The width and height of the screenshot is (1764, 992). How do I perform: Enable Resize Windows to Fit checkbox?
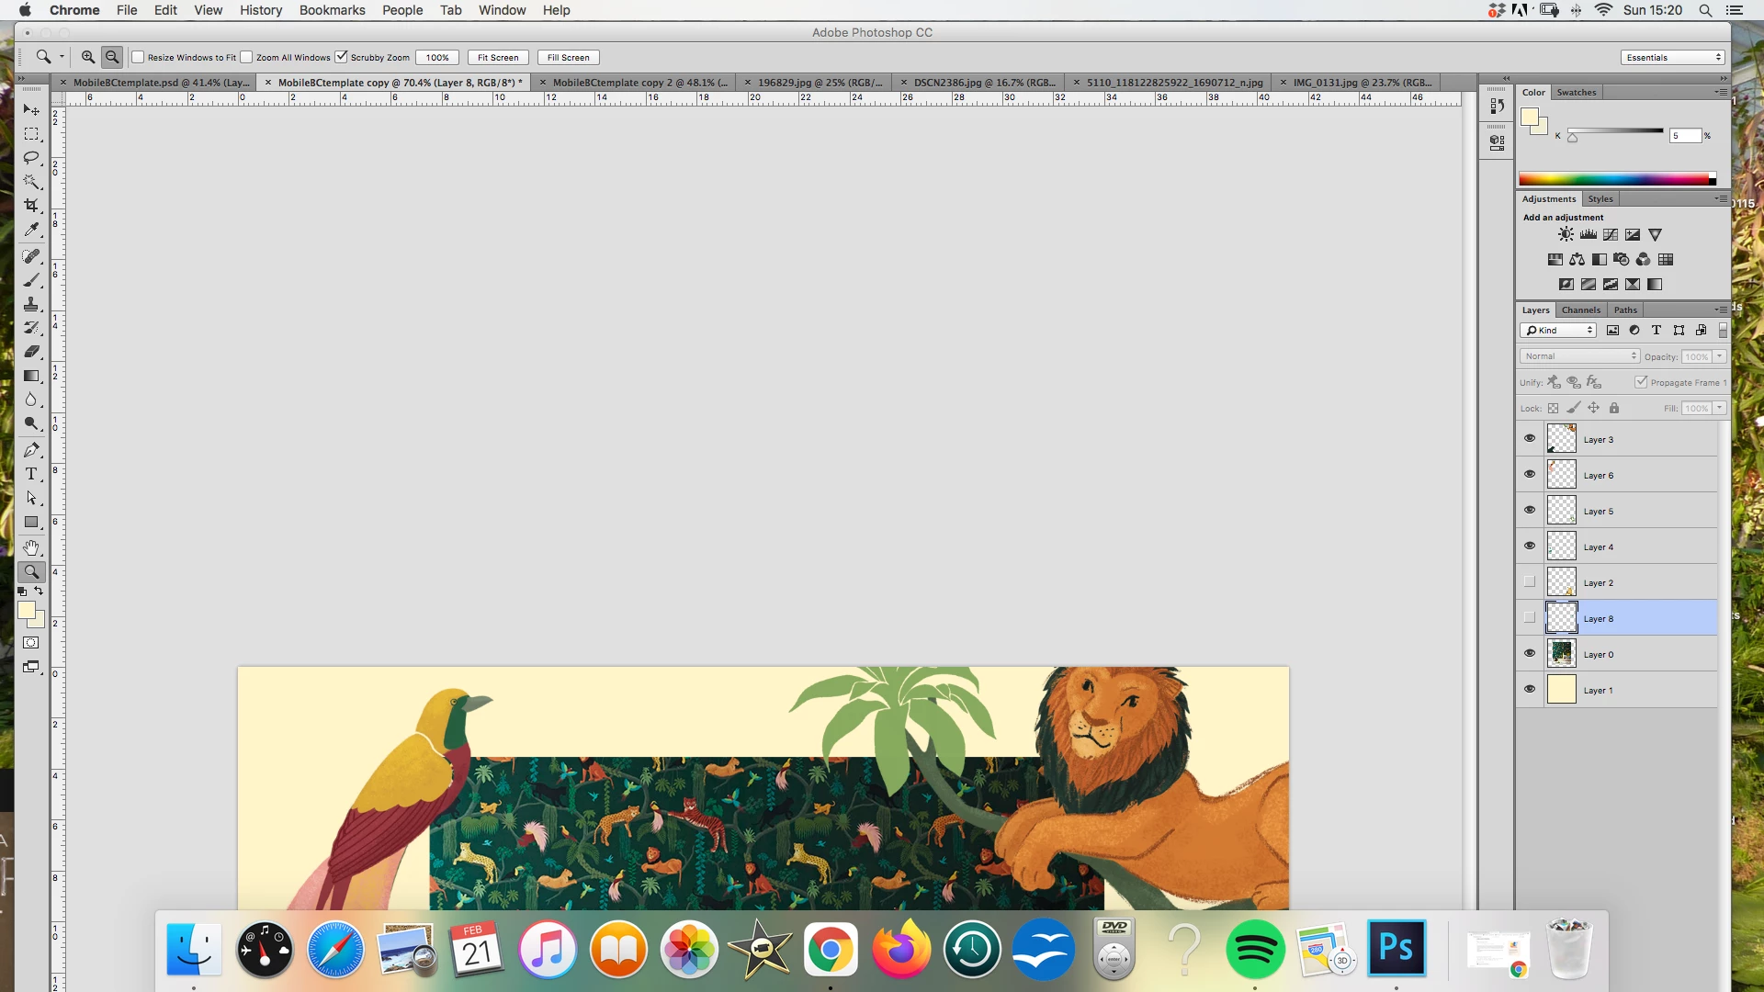[x=139, y=57]
